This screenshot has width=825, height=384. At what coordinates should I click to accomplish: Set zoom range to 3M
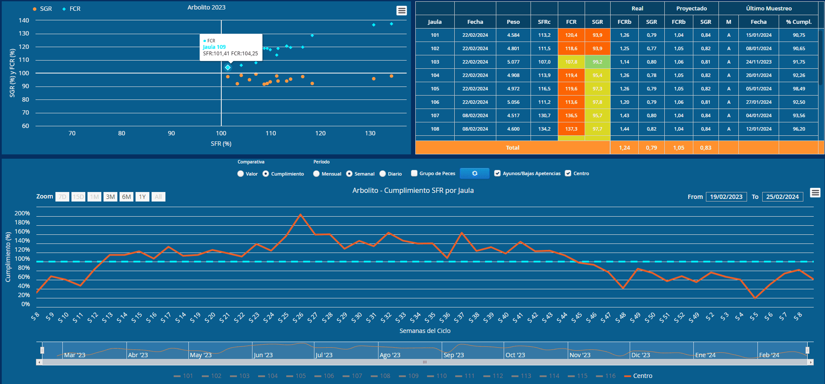[110, 197]
